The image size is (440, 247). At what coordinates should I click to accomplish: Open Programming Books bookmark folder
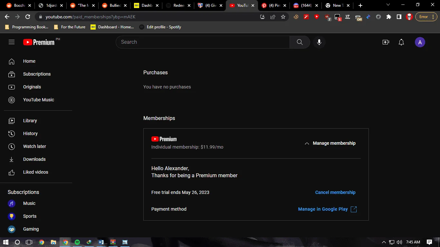coord(27,27)
